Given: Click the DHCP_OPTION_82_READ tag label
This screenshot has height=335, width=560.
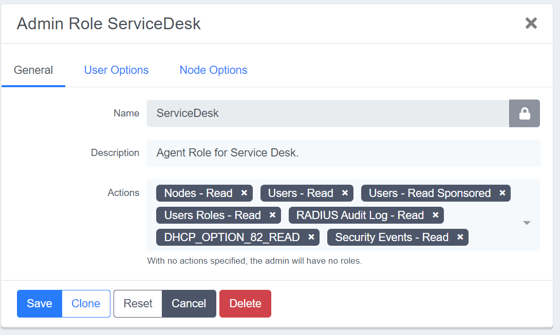Looking at the screenshot, I should [232, 237].
